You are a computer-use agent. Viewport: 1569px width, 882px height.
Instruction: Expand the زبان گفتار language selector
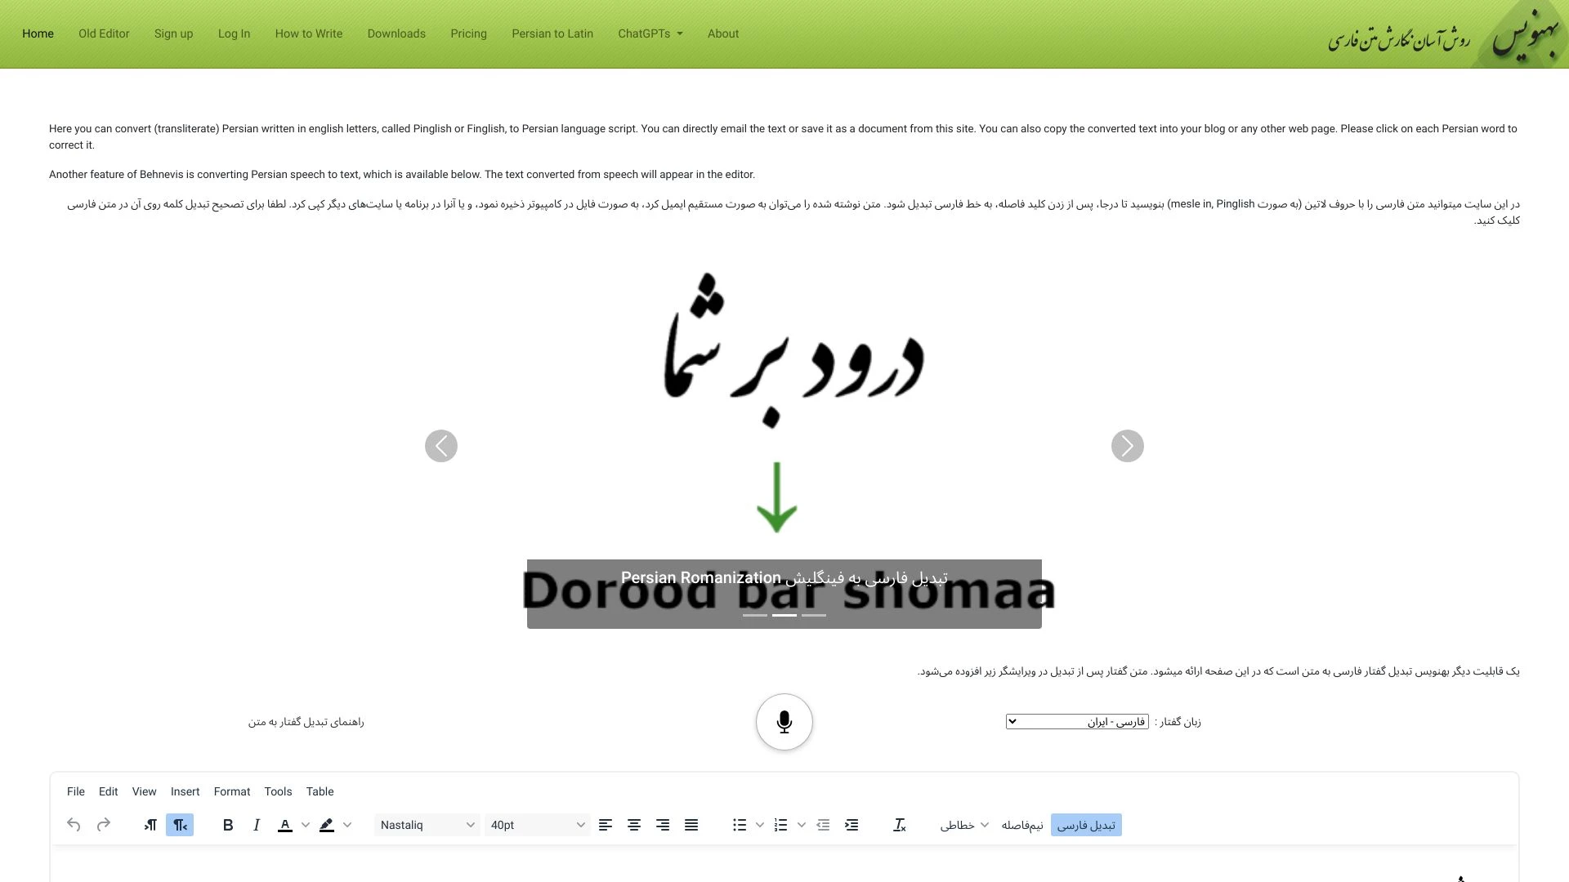point(1075,722)
